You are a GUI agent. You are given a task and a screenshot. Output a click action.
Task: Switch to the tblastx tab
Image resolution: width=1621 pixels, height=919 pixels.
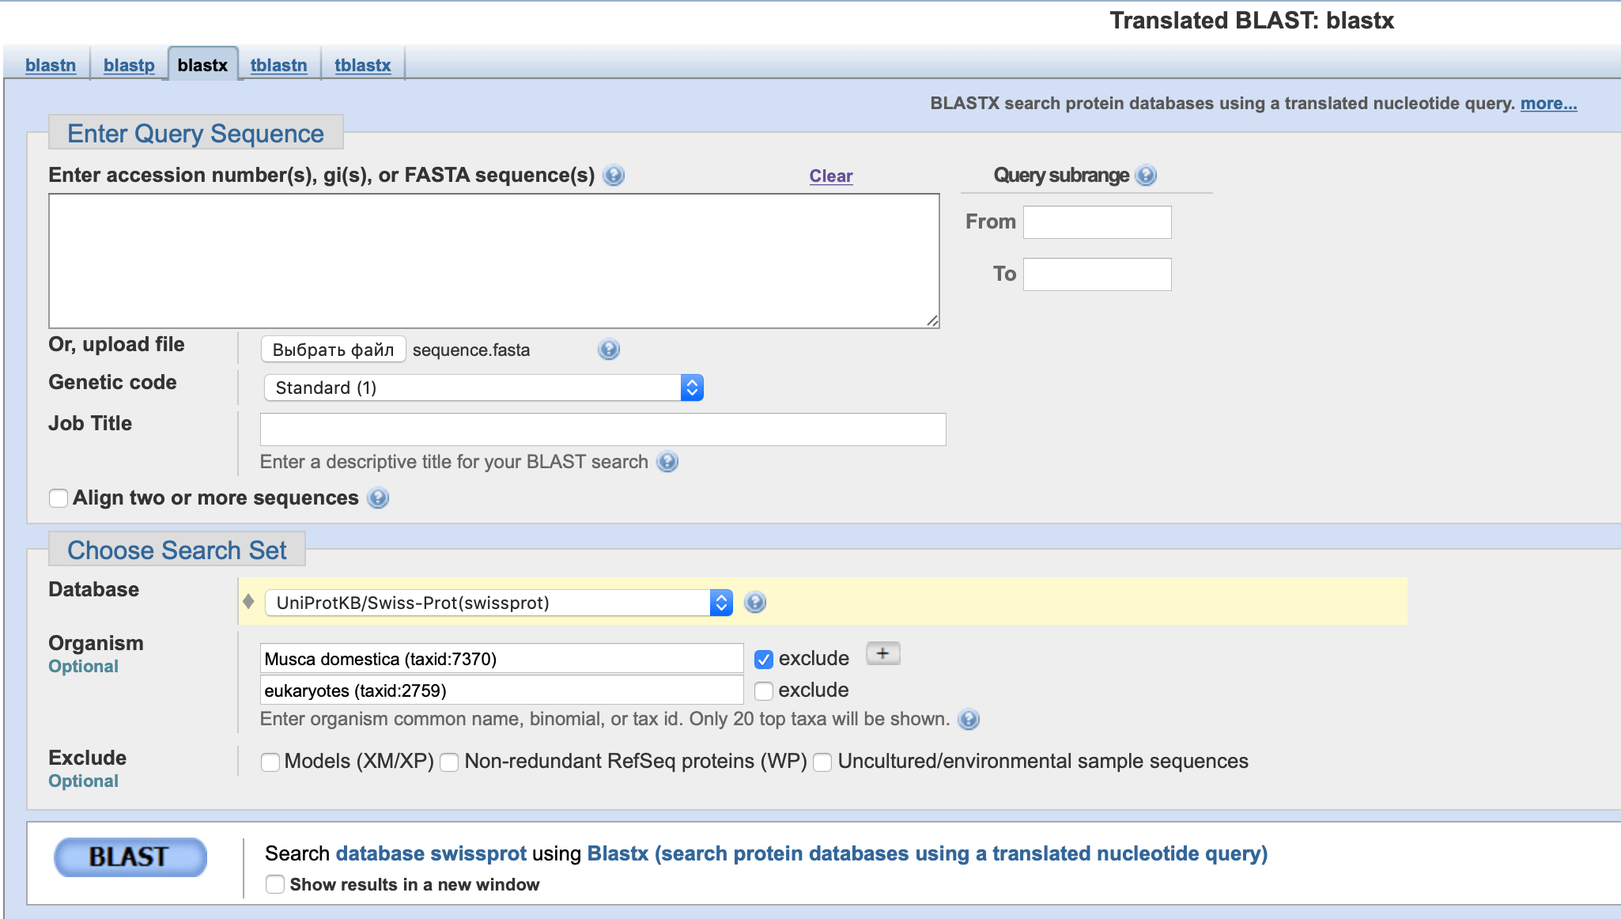coord(363,65)
